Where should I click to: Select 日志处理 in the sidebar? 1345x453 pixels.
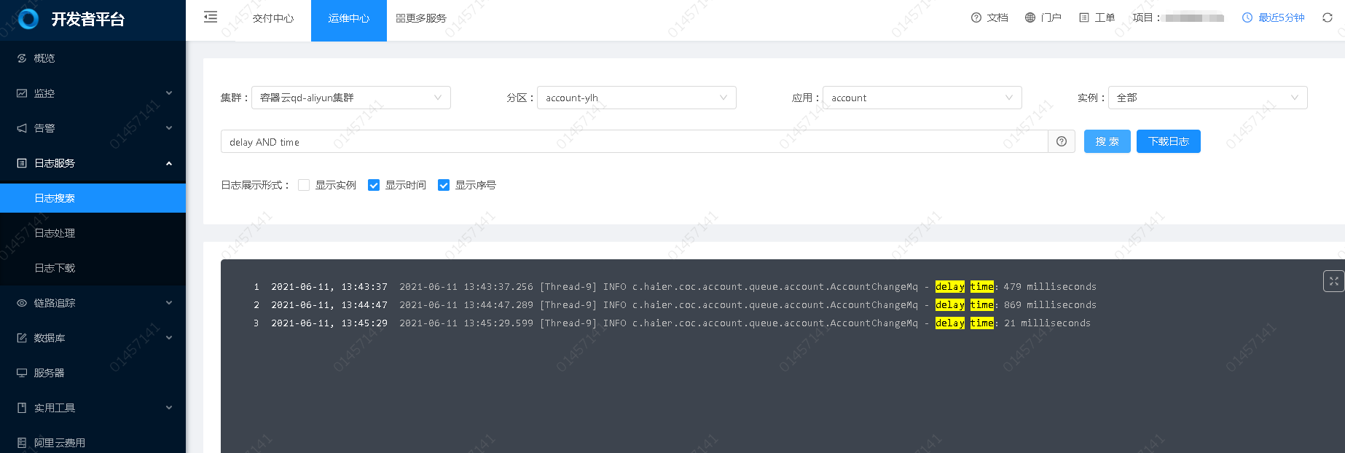[x=55, y=233]
